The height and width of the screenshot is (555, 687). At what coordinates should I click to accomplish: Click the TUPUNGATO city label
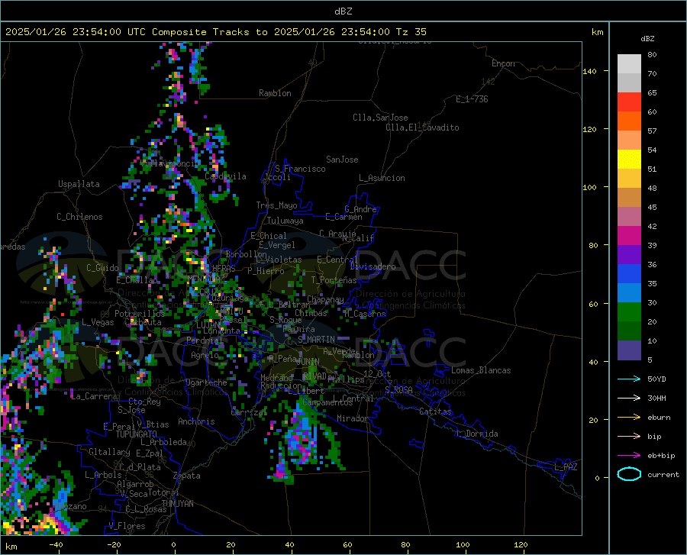click(x=137, y=434)
